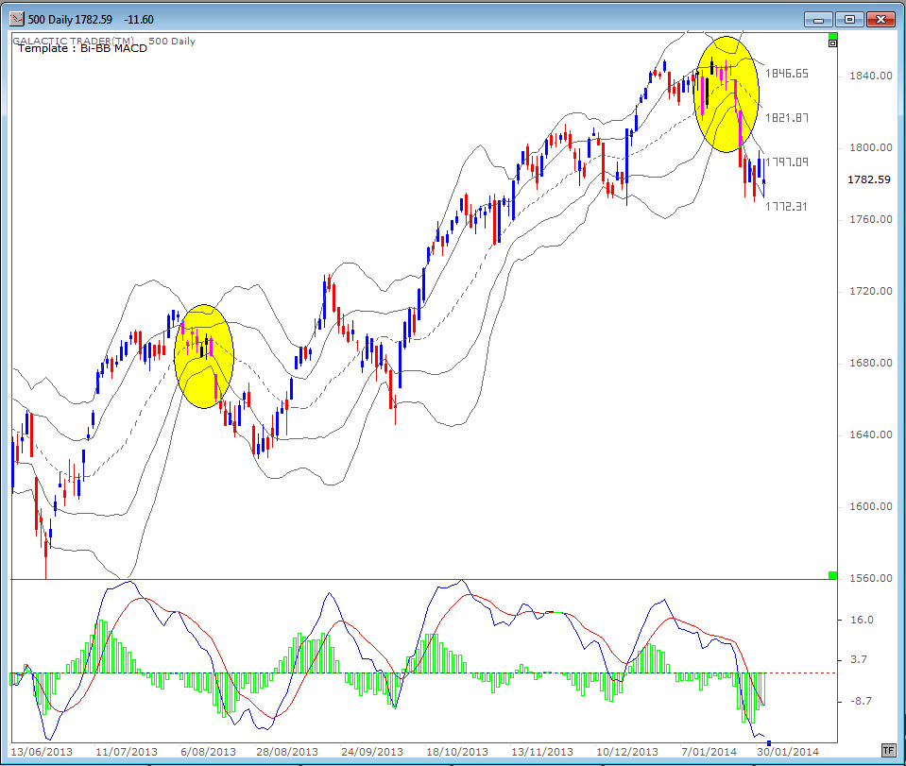Click the date label 11/07/2013
The height and width of the screenshot is (766, 906).
coord(127,752)
